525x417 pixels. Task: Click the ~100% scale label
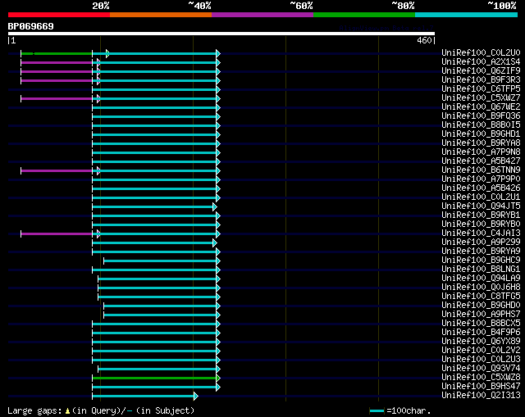click(x=502, y=6)
